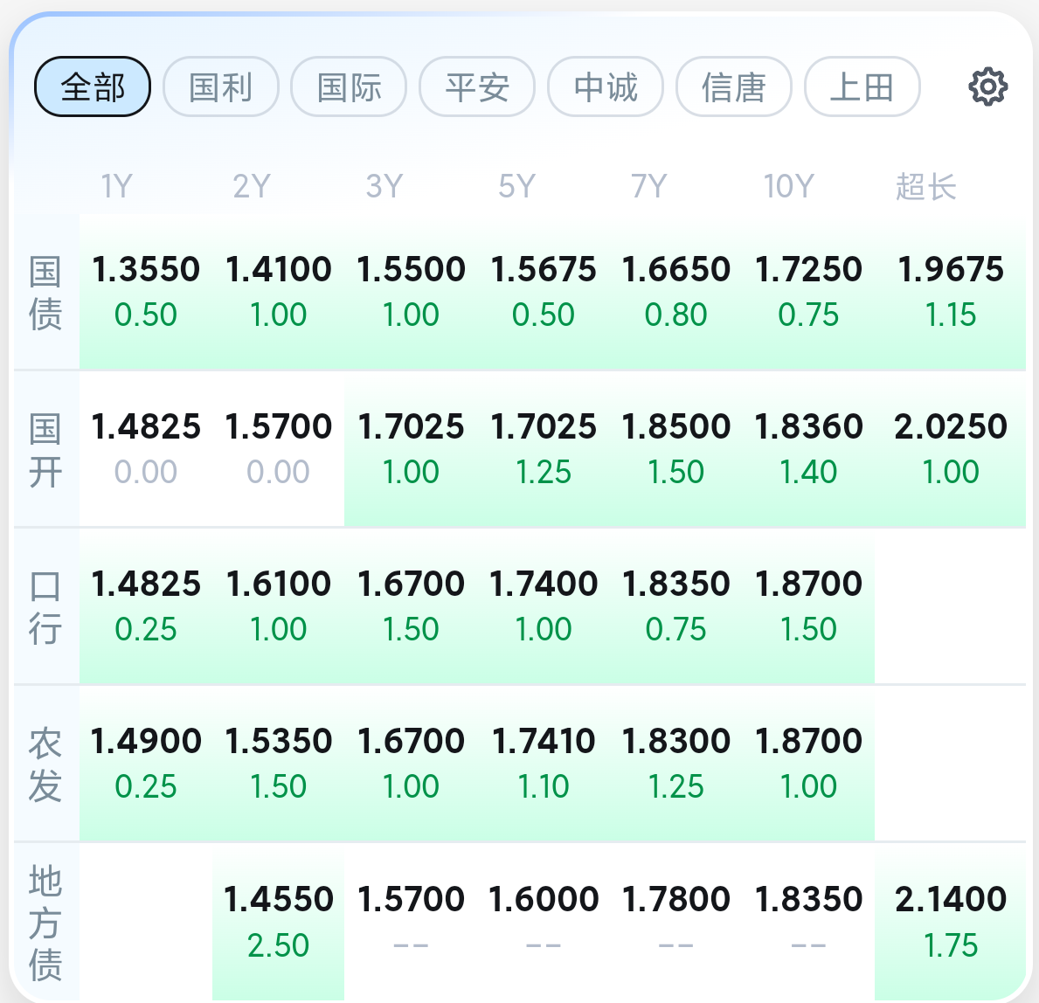Click the 国债 row label

[x=45, y=293]
